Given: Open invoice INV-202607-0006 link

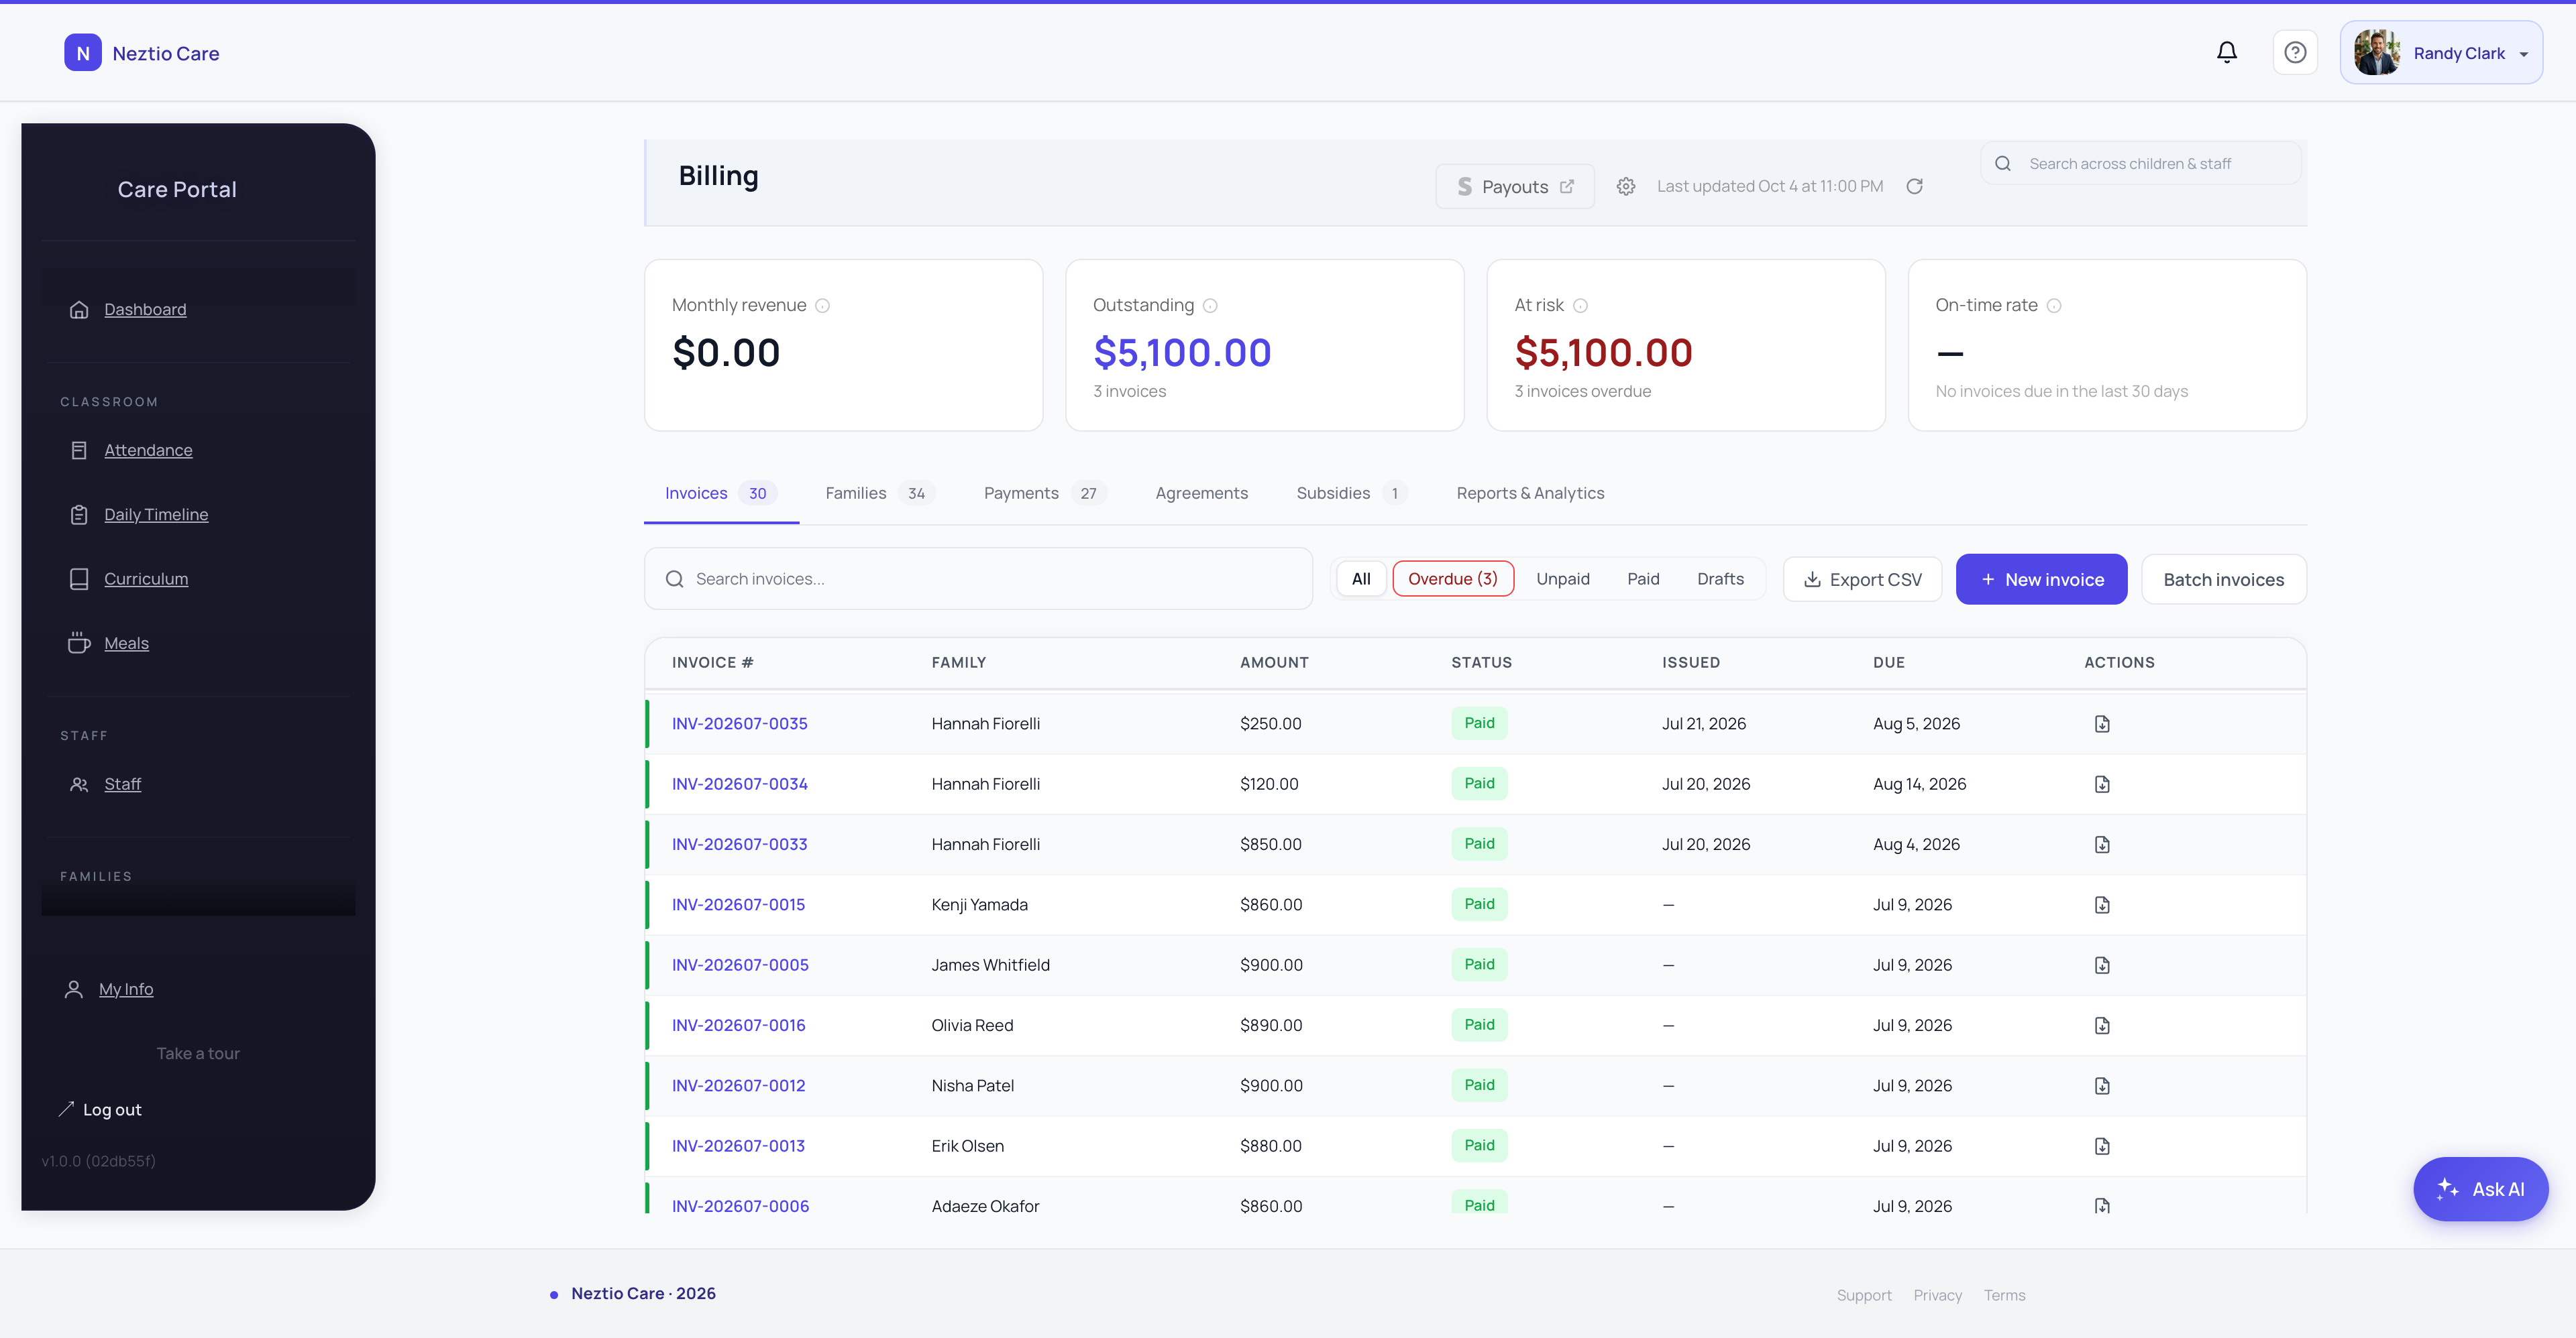Looking at the screenshot, I should (740, 1206).
